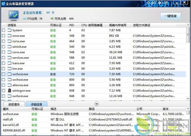Check the svchost.exe PID 720 checkbox

3,74
